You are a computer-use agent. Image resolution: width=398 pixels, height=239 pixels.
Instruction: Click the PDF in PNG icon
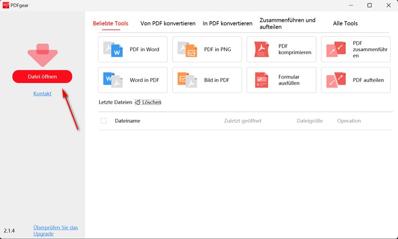(187, 49)
